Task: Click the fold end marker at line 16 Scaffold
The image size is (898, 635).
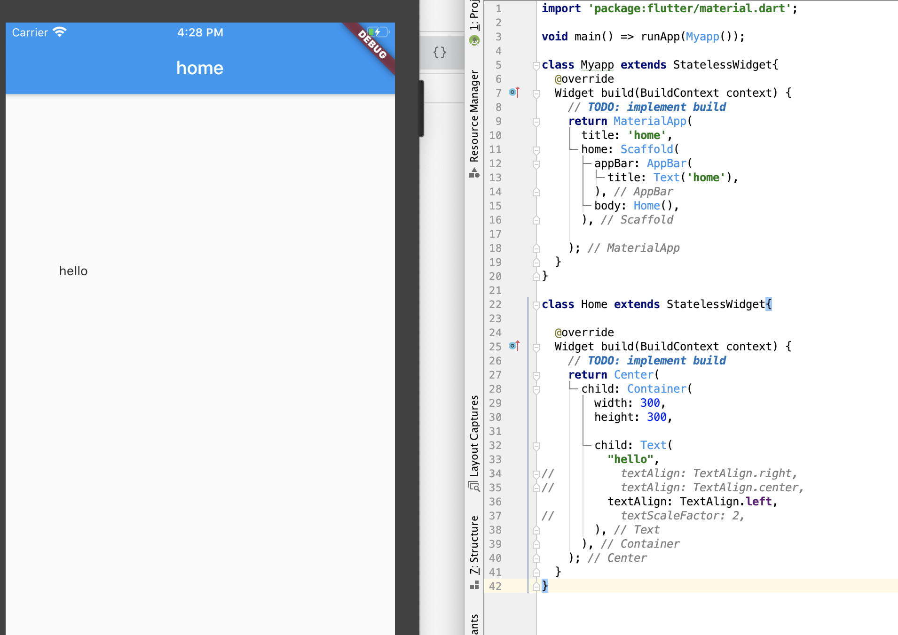Action: (x=536, y=220)
